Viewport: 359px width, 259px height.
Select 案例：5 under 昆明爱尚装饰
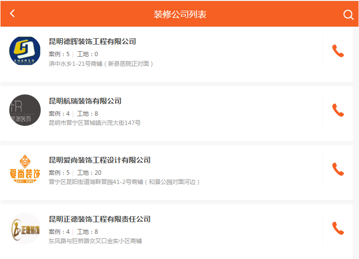(59, 173)
